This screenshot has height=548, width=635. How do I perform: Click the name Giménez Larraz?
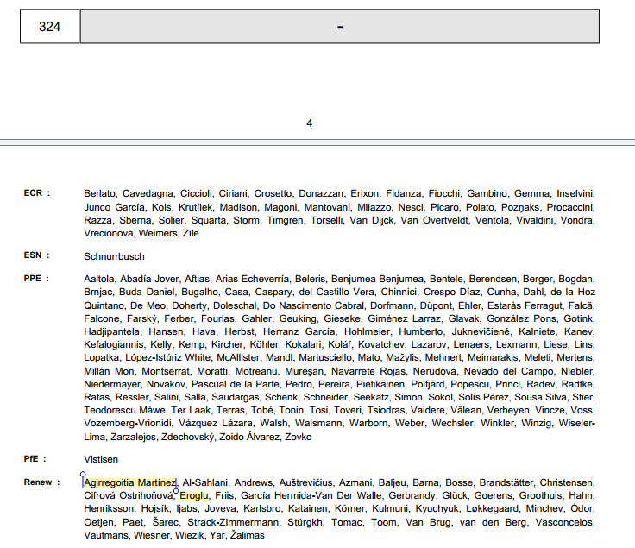pos(404,318)
